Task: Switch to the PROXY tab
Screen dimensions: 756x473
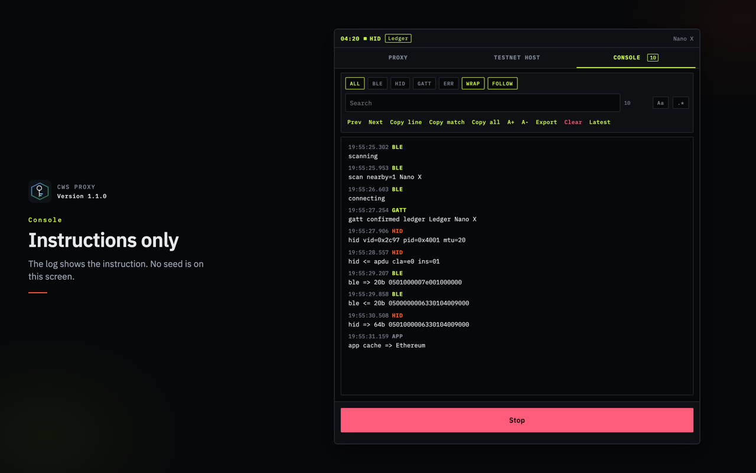Action: pyautogui.click(x=398, y=57)
